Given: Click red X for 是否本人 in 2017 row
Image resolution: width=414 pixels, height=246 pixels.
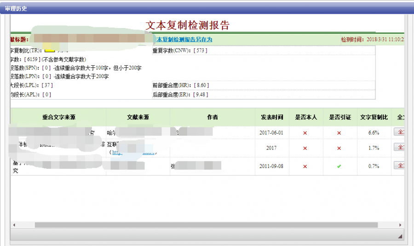Looking at the screenshot, I should tap(305, 148).
